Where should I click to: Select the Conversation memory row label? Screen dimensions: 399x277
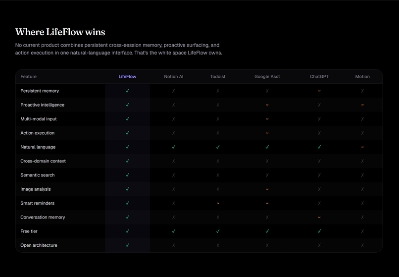[x=43, y=217]
